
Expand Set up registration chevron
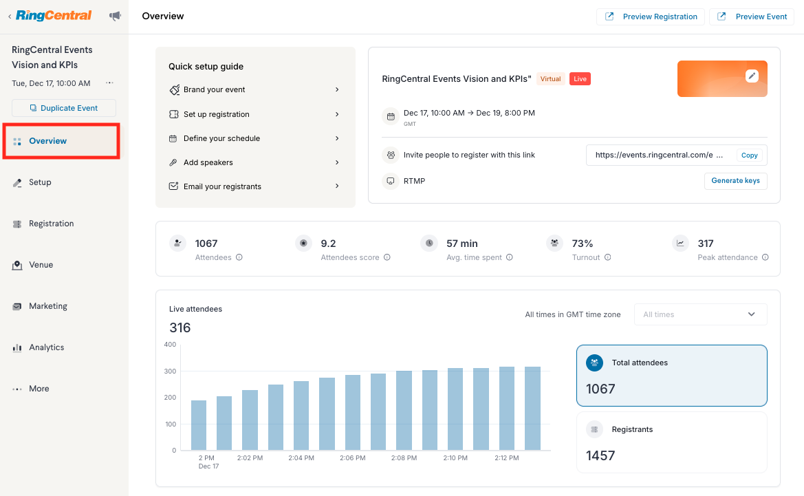point(337,114)
